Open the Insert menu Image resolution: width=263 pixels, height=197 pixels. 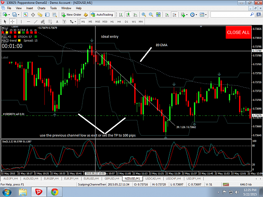click(x=29, y=8)
